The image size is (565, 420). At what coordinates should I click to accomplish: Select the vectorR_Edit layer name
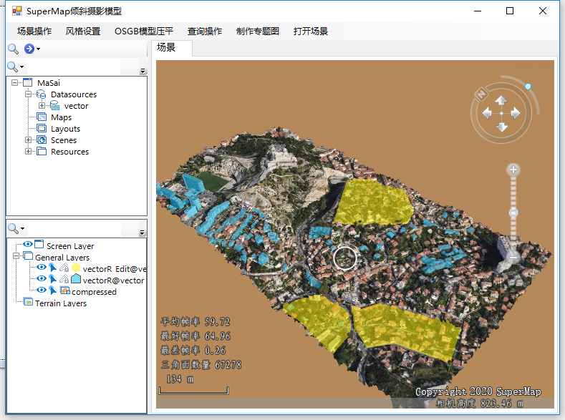(115, 269)
